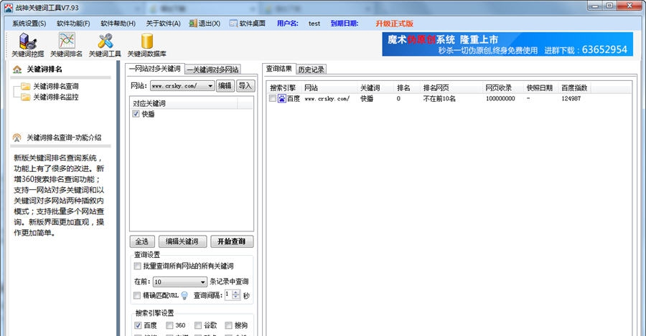This screenshot has width=646, height=336.
Task: Select 关键词排名监控 tree item
Action: pos(55,97)
